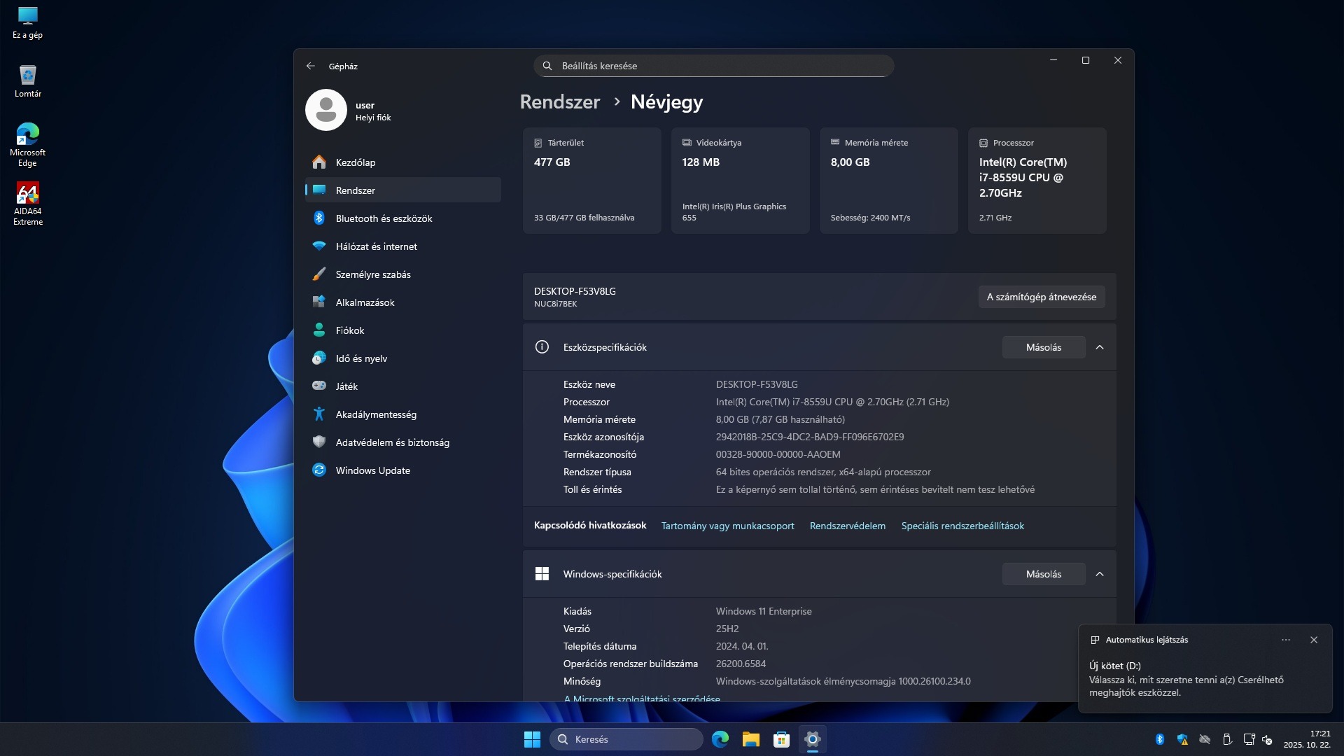This screenshot has height=756, width=1344.
Task: Collapse the Eszközspecifikációk section
Action: 1100,347
